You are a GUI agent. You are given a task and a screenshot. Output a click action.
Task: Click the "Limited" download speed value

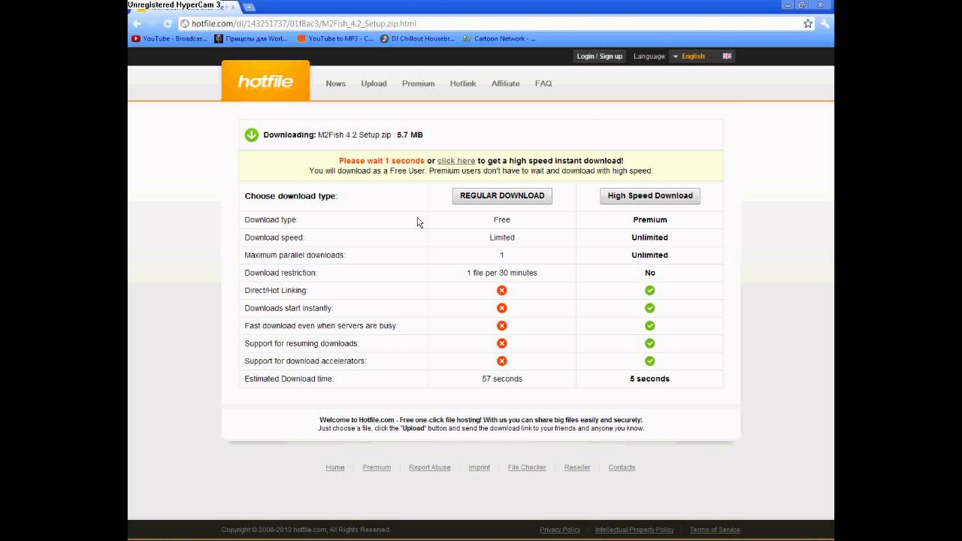click(x=502, y=237)
